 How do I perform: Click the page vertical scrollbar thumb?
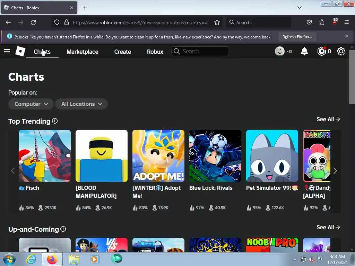352,77
